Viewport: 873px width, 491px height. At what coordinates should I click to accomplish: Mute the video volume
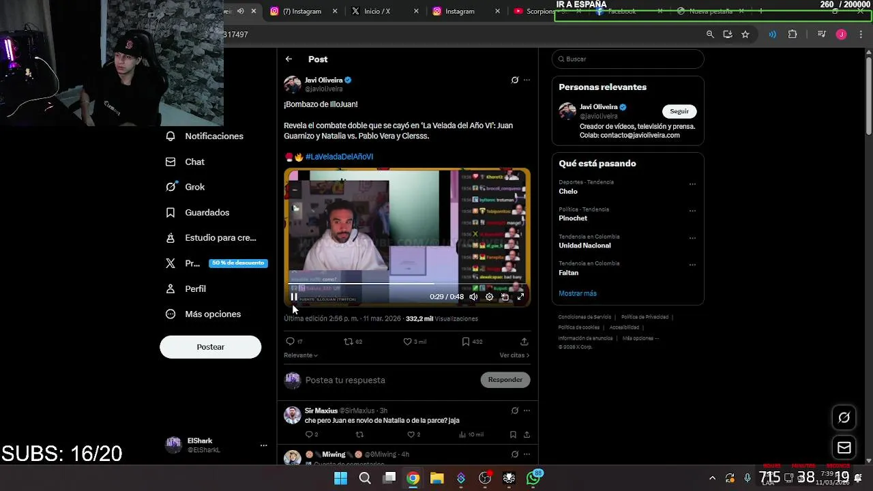coord(473,297)
